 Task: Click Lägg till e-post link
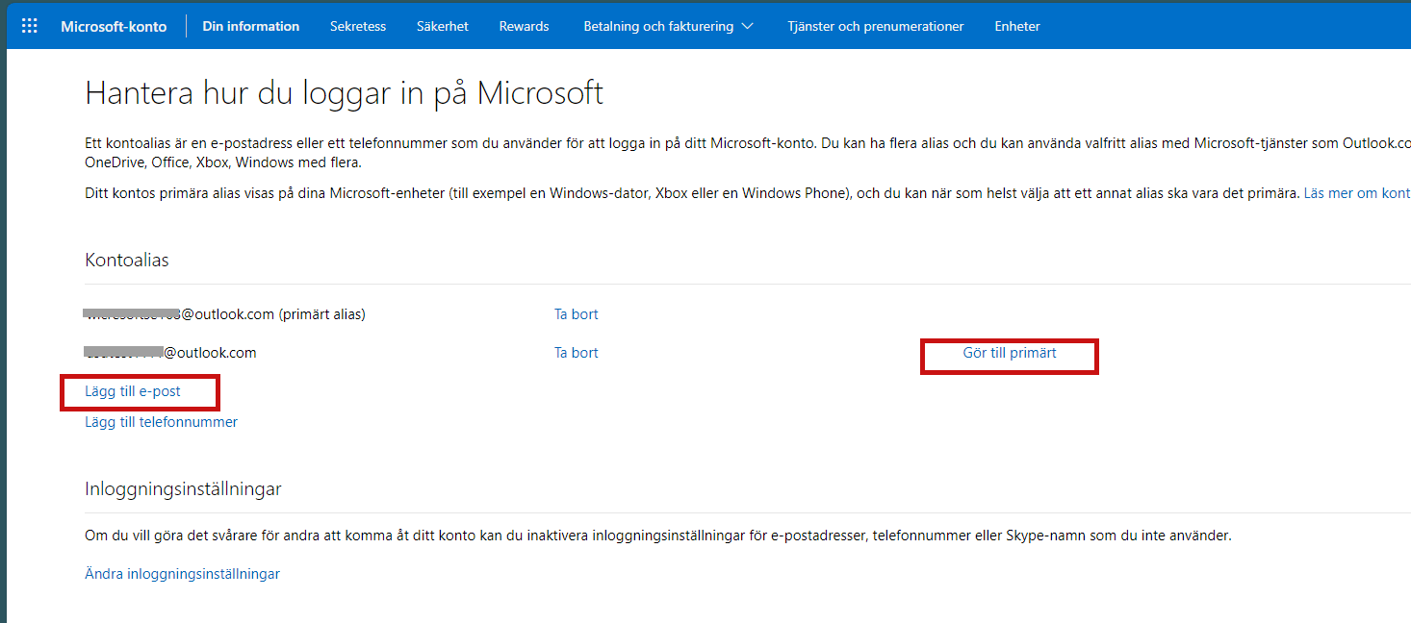(133, 391)
